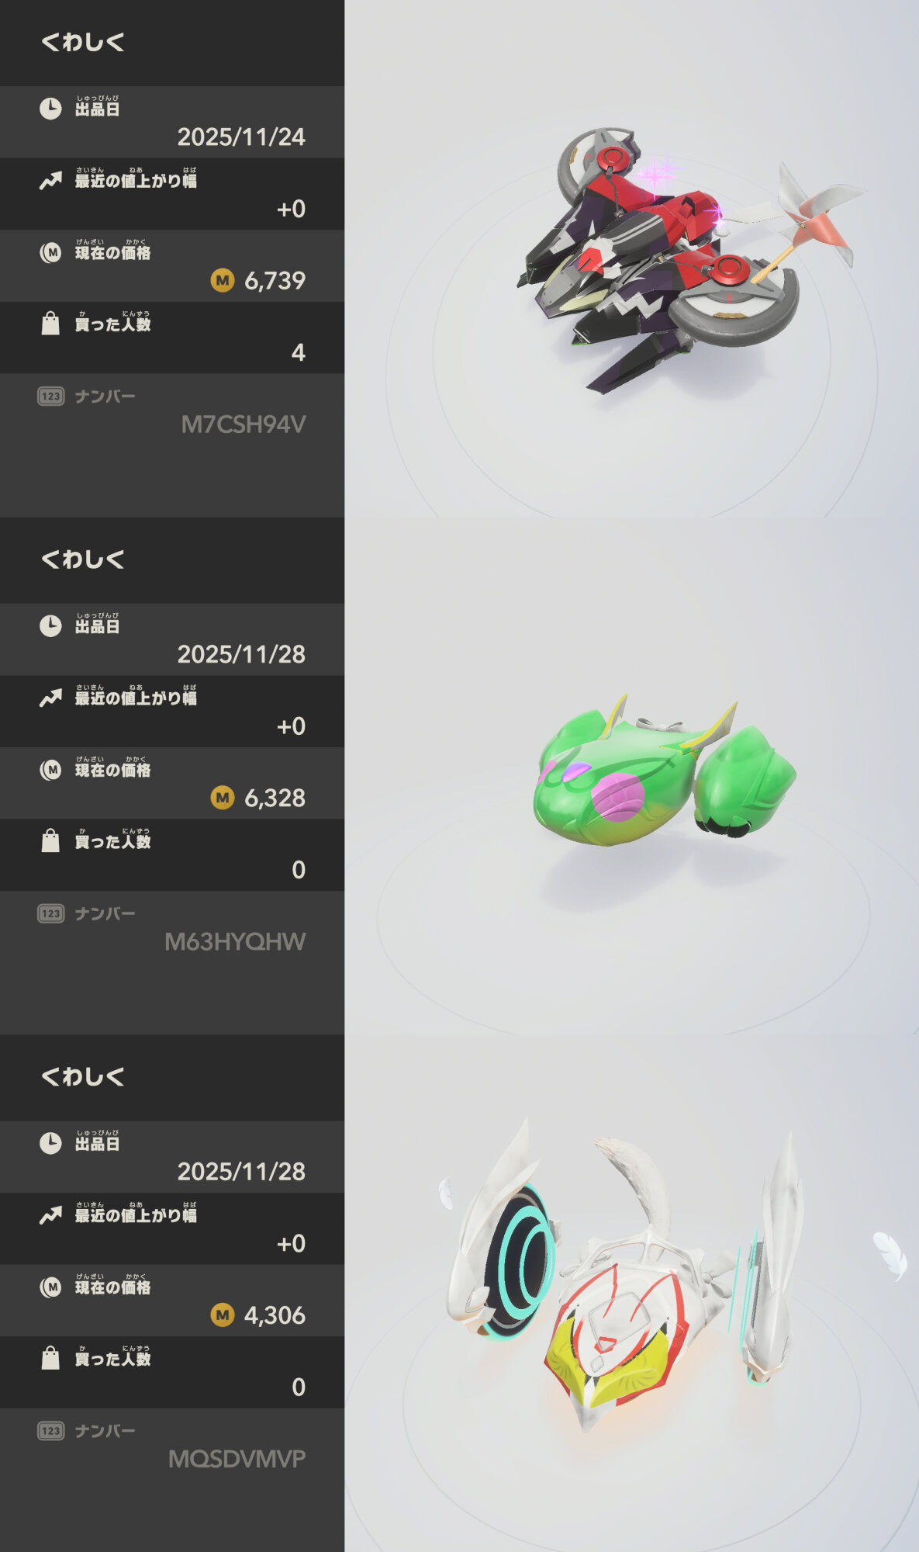Click the shopping bag icon above buyer count 4
Screen dimensions: 919x1552
tap(50, 324)
